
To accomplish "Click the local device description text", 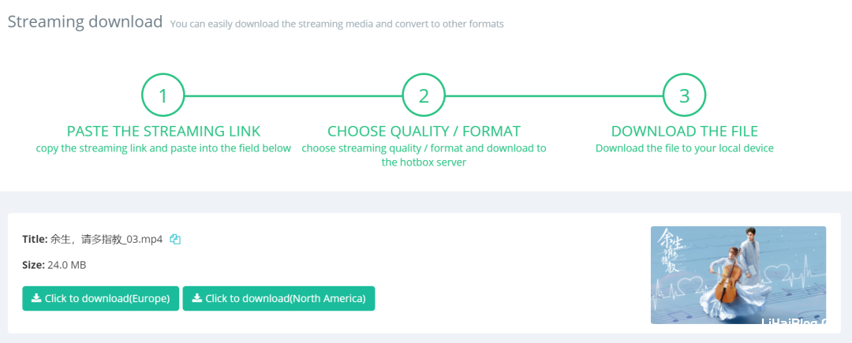I will pos(685,148).
